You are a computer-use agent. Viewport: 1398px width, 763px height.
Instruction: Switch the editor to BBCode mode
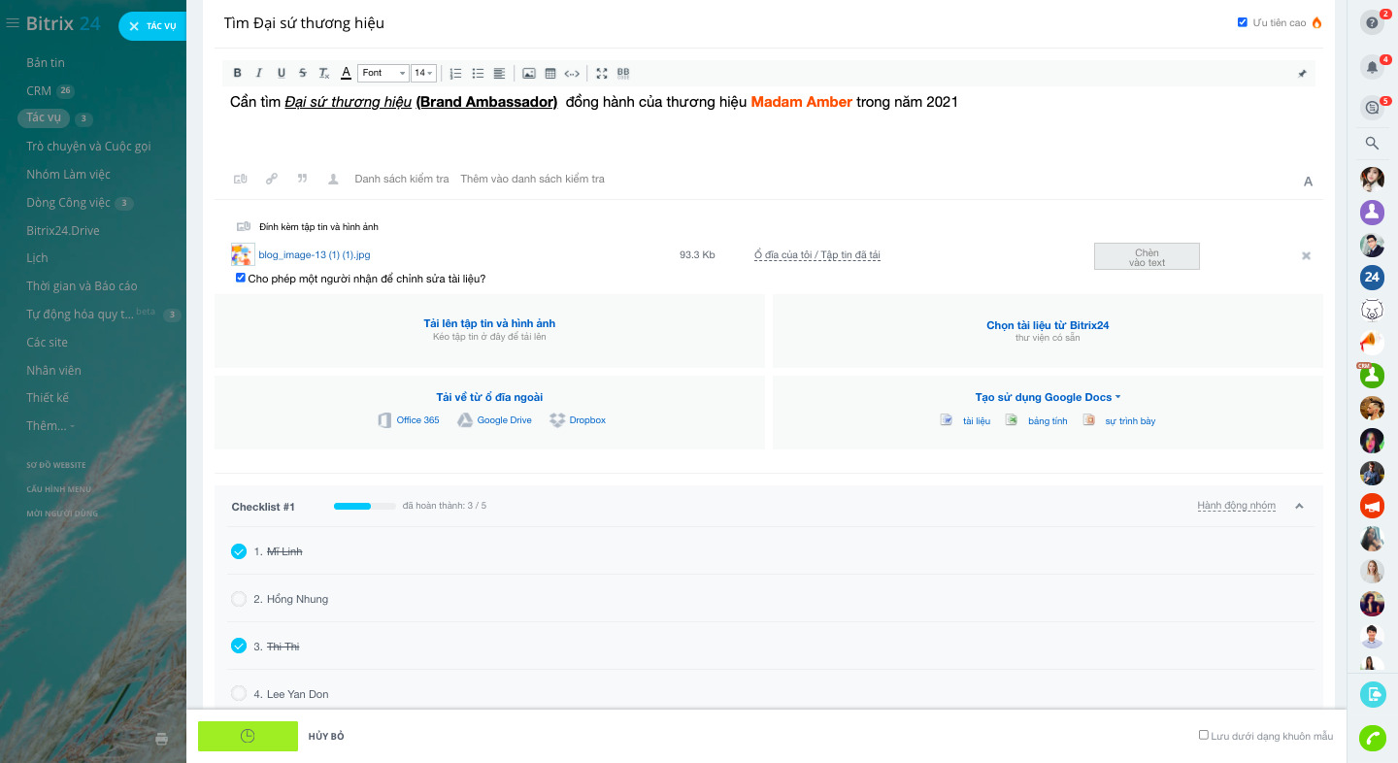pos(623,73)
